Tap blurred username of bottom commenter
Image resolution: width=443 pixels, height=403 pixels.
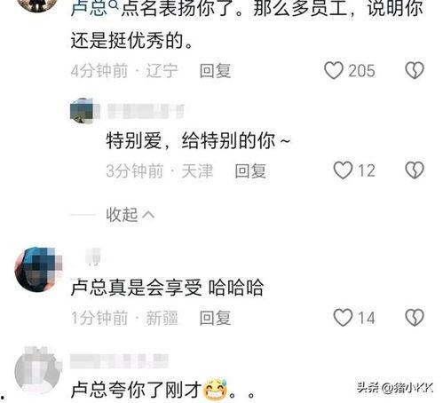[119, 361]
